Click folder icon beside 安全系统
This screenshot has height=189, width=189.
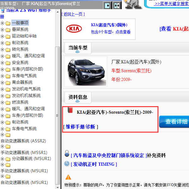[8, 63]
